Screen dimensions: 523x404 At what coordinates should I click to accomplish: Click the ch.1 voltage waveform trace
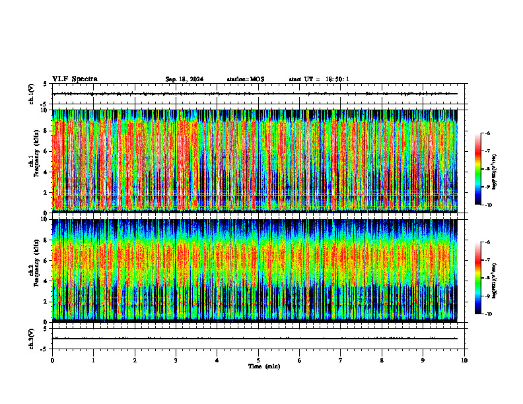click(x=255, y=94)
